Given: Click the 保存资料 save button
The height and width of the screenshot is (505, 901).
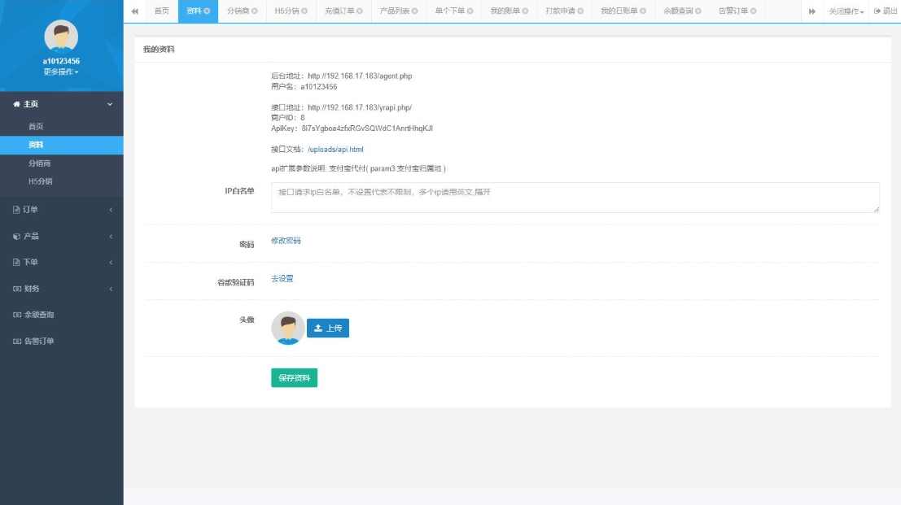Looking at the screenshot, I should pyautogui.click(x=294, y=378).
